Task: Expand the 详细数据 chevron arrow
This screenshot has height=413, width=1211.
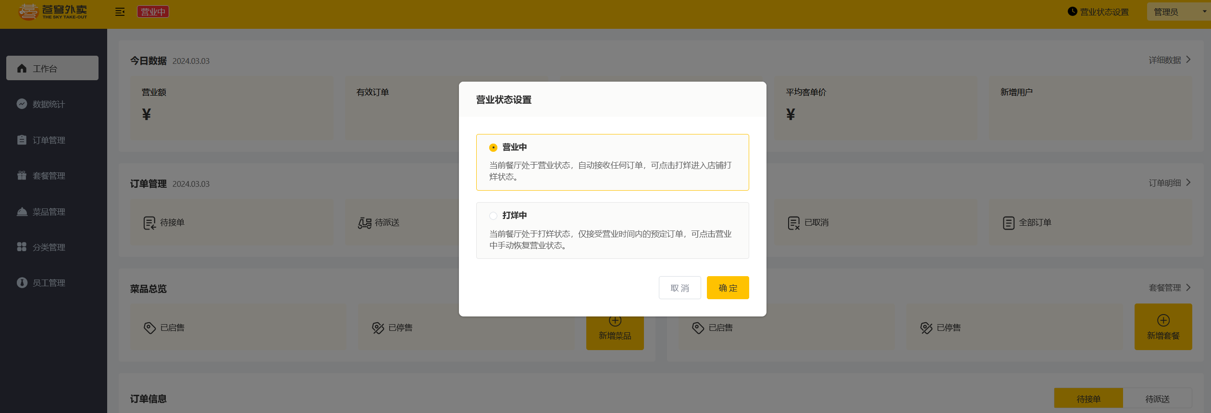Action: [x=1188, y=60]
